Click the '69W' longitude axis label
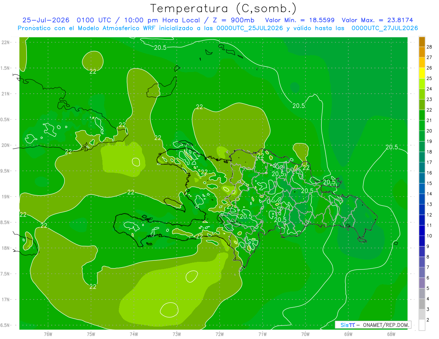Screen dimensions: 439x339 coord(348,334)
